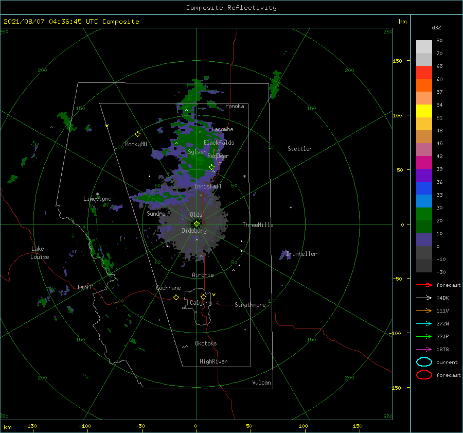This screenshot has height=433, width=463.
Task: Click the yellow diamond marker below Cochrane
Action: [176, 297]
